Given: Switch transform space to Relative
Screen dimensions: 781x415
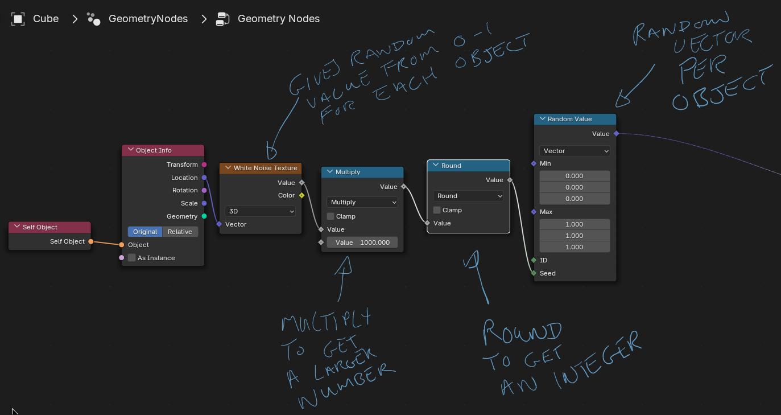Looking at the screenshot, I should click(180, 232).
